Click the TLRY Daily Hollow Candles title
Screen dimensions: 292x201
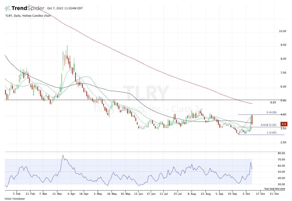point(28,16)
